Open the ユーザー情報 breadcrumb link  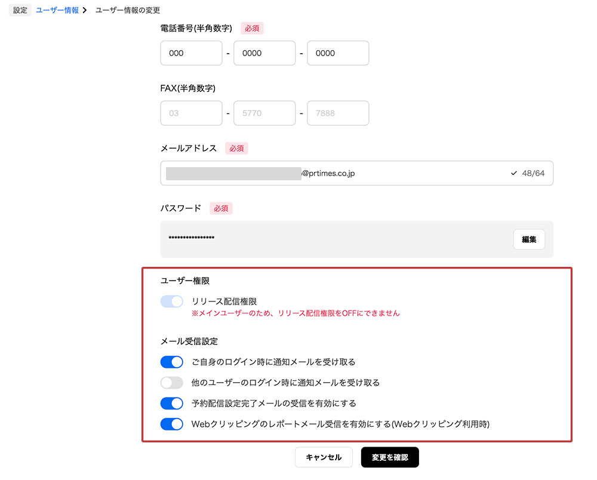coord(57,10)
